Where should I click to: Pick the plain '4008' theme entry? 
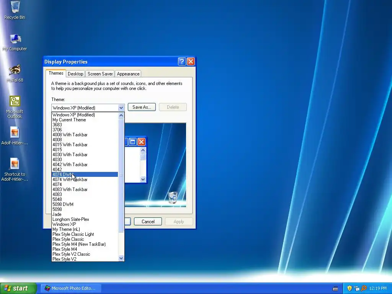pyautogui.click(x=85, y=140)
